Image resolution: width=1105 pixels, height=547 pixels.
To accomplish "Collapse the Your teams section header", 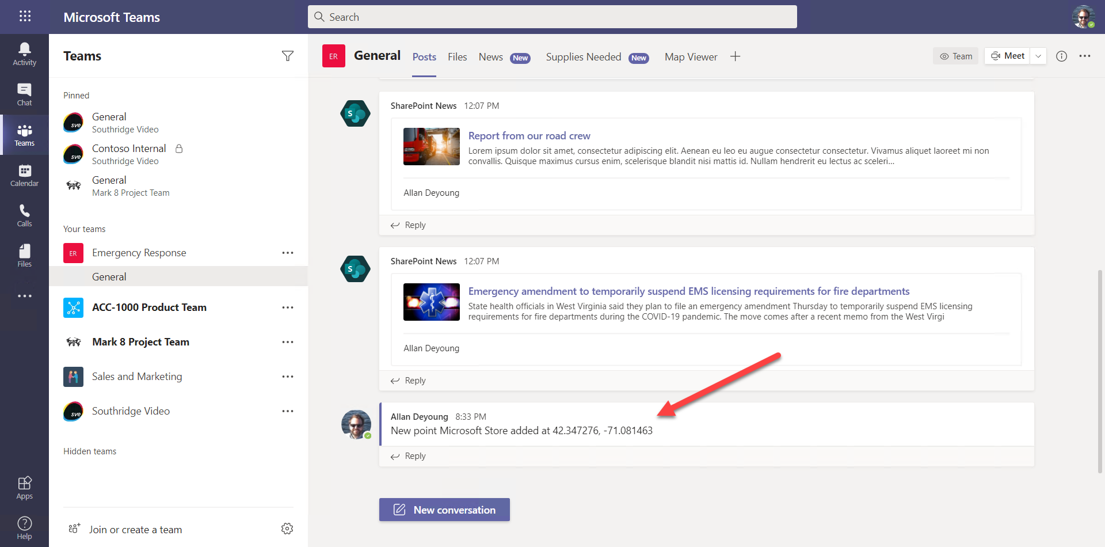I will pyautogui.click(x=84, y=229).
